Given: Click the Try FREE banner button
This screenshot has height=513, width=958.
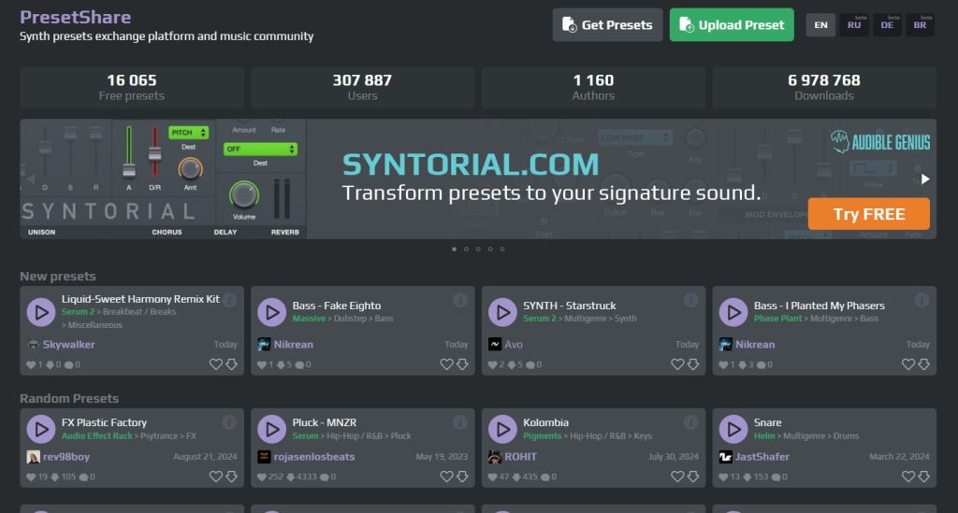Looking at the screenshot, I should point(869,214).
